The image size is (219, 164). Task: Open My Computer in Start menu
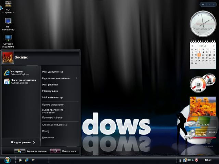point(52,97)
